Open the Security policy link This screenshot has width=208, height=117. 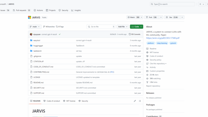click(x=154, y=60)
